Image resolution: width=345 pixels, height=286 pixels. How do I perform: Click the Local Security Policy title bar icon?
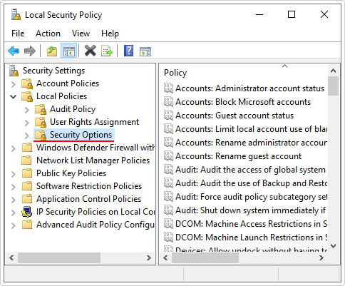coord(16,15)
